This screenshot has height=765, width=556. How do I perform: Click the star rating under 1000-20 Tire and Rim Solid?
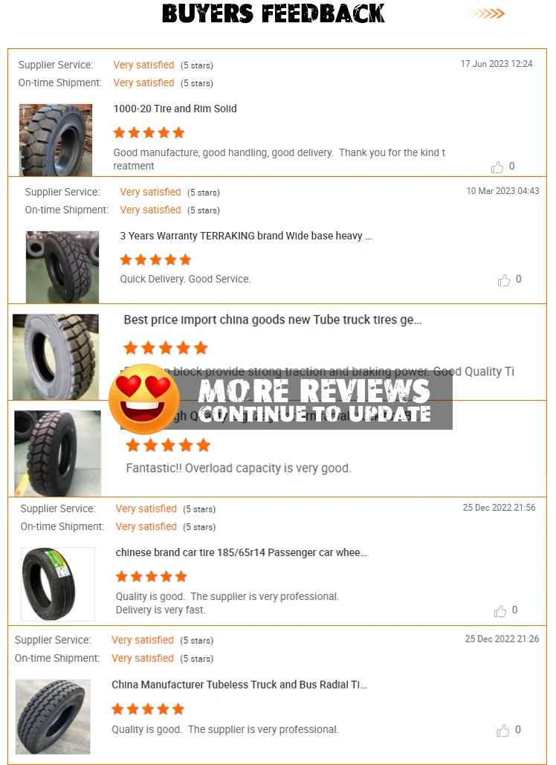149,132
